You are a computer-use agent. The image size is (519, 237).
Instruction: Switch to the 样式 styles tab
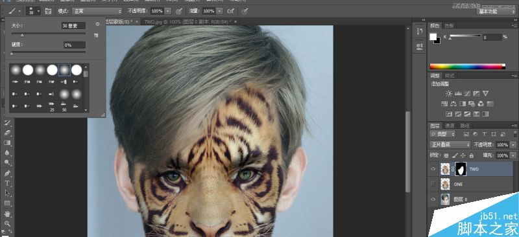click(450, 75)
